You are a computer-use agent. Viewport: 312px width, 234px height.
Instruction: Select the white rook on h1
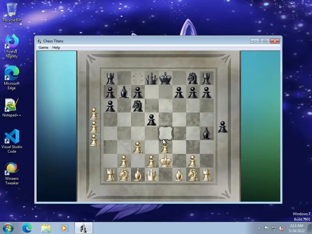(206, 175)
